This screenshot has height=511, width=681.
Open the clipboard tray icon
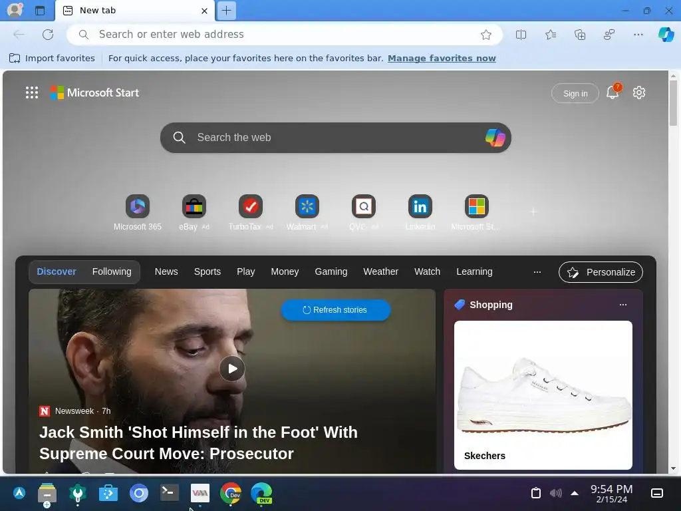point(536,493)
